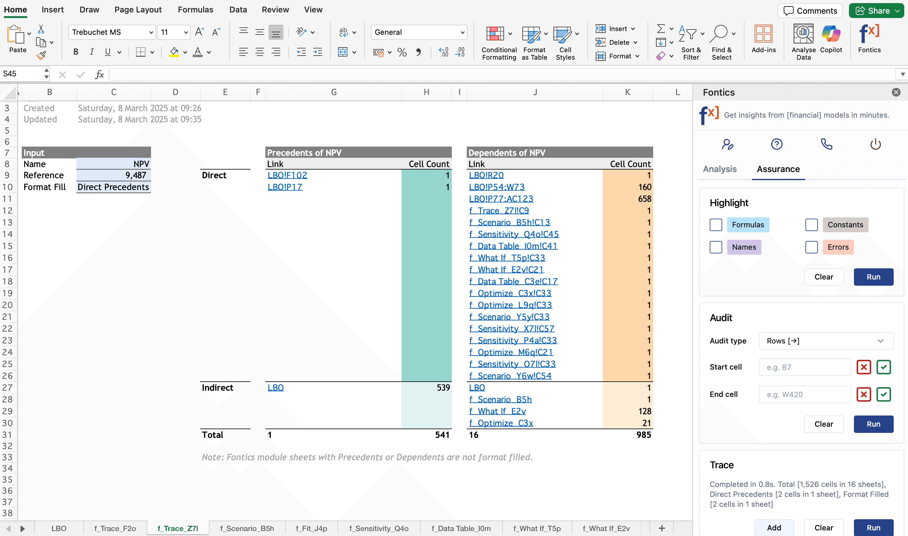Confirm Start cell with green check button
908x536 pixels.
883,367
